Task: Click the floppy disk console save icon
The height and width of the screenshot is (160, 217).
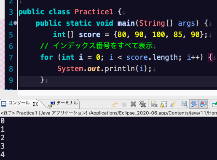Action: 185,104
